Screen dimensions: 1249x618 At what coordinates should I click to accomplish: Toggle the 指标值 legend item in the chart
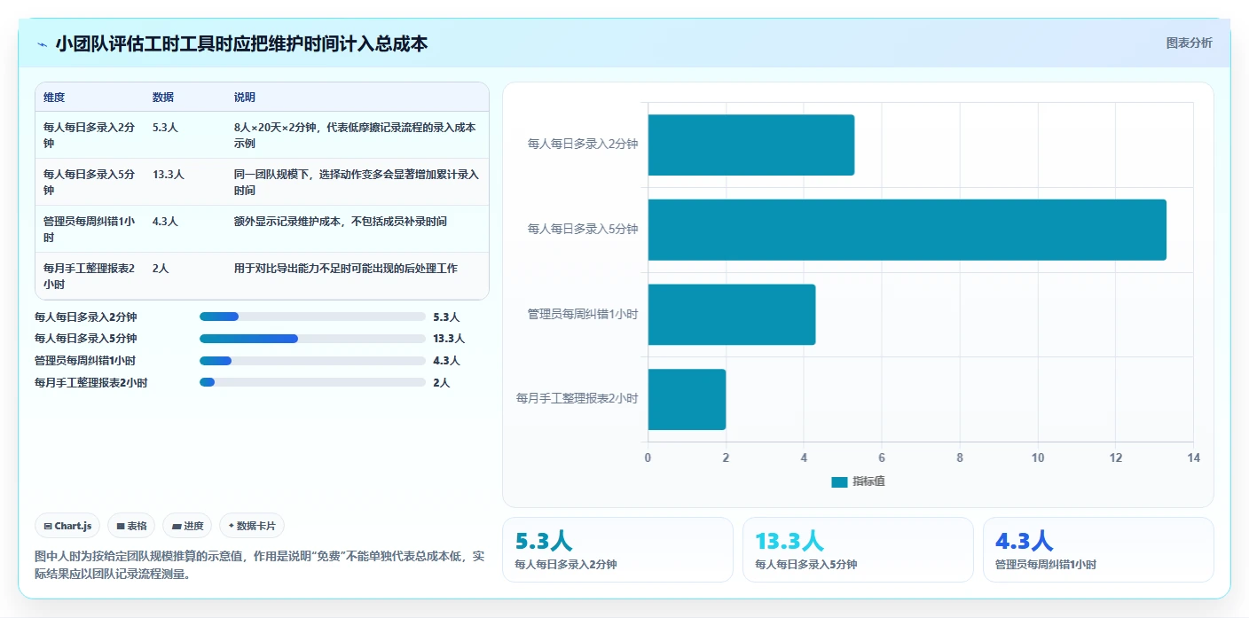pos(858,481)
